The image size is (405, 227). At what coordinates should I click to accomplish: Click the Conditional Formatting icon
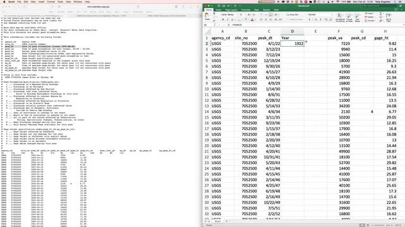pos(340,17)
